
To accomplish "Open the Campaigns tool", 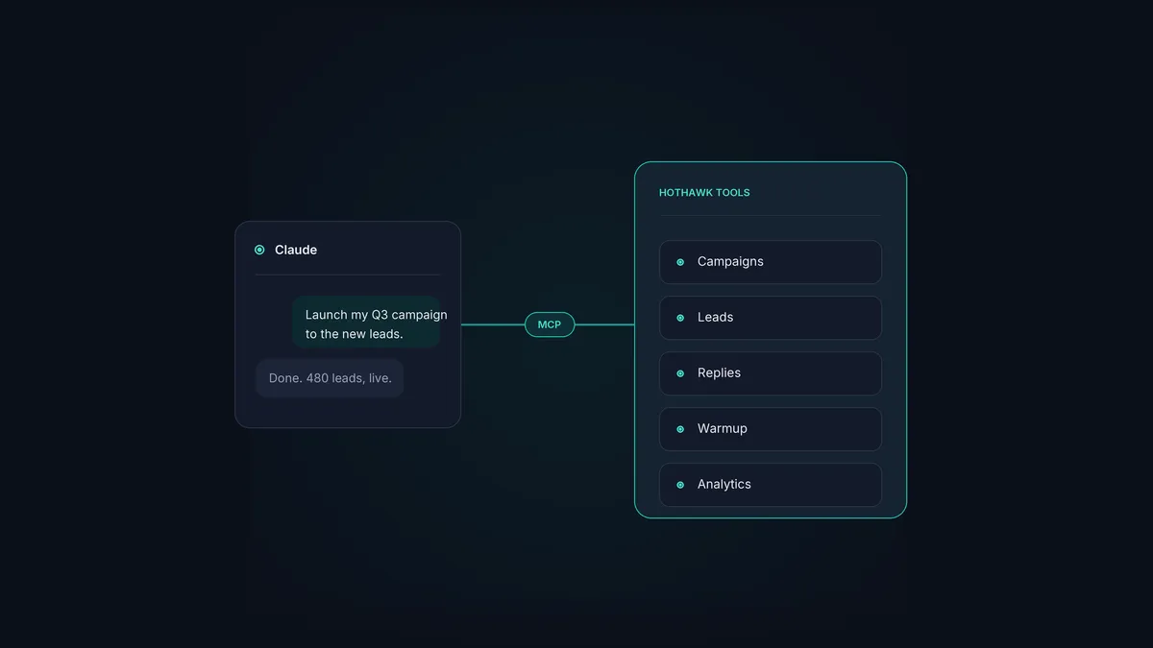I will [x=771, y=262].
